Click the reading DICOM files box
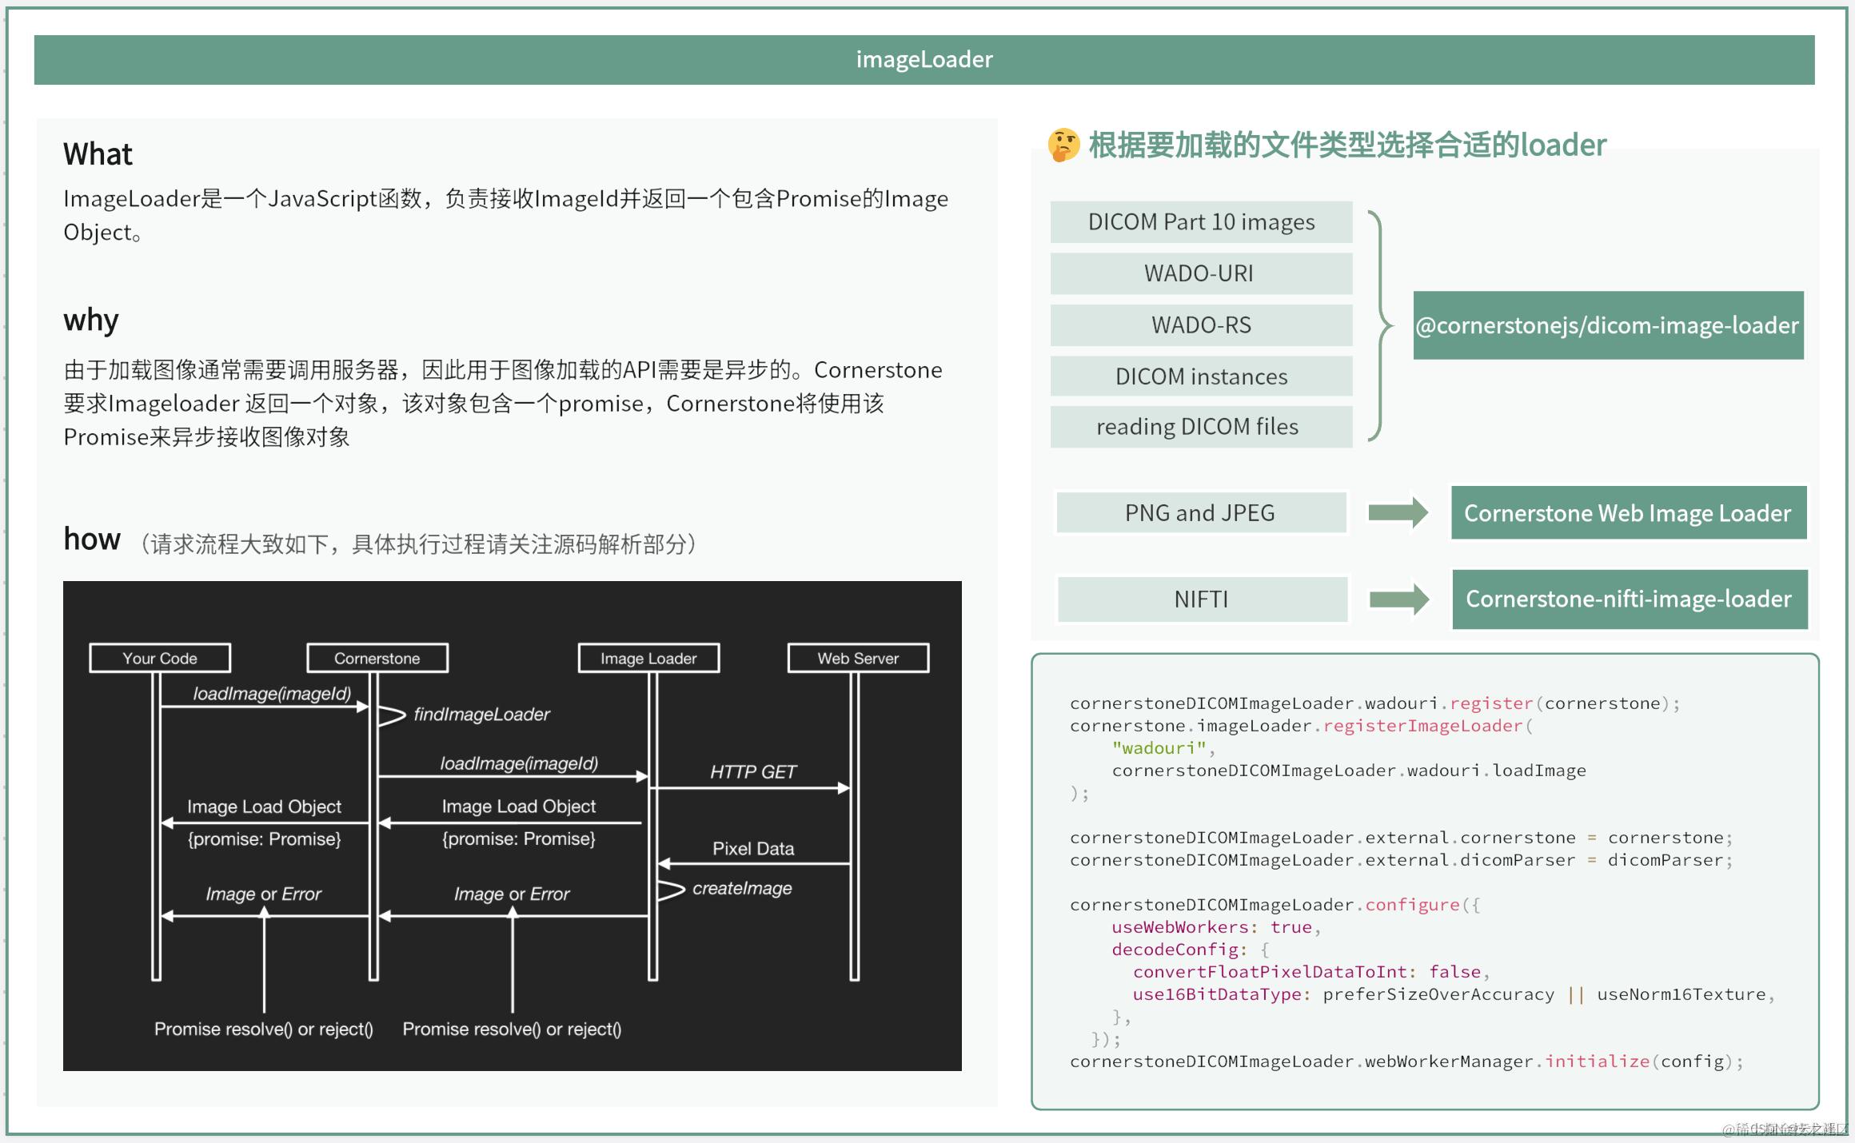Screen dimensions: 1855x1143 click(x=1201, y=427)
